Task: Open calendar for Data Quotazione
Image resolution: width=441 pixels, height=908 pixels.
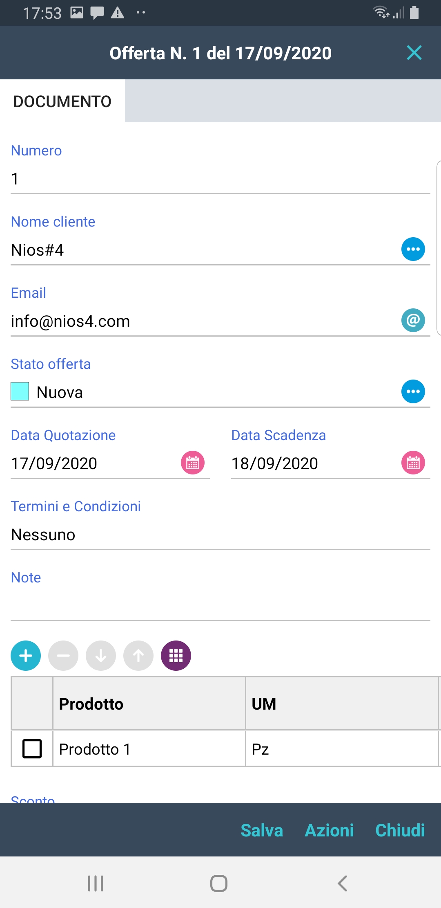Action: tap(193, 463)
